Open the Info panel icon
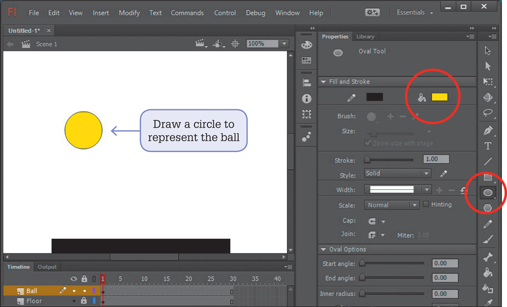Screen dimensions: 507x307 point(306,98)
